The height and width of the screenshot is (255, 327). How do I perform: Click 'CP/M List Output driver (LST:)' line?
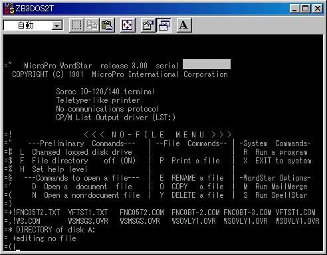point(116,118)
